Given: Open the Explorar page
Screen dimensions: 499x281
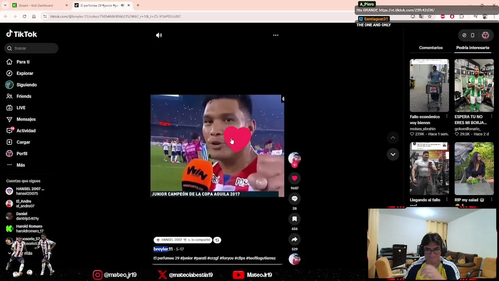Looking at the screenshot, I should pyautogui.click(x=20, y=73).
